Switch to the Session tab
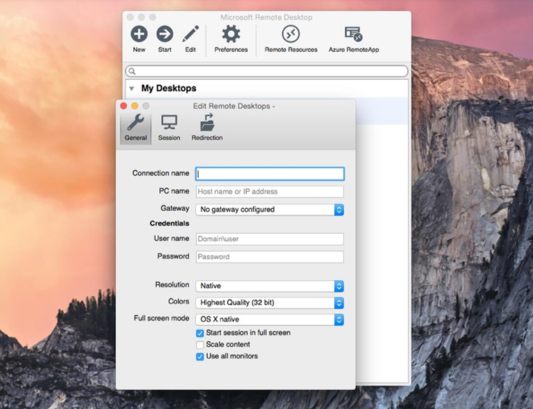Viewport: 533px width, 409px height. 169,127
